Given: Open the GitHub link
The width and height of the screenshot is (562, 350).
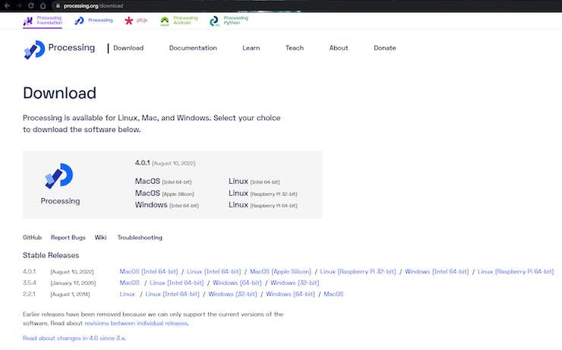Looking at the screenshot, I should (x=32, y=238).
